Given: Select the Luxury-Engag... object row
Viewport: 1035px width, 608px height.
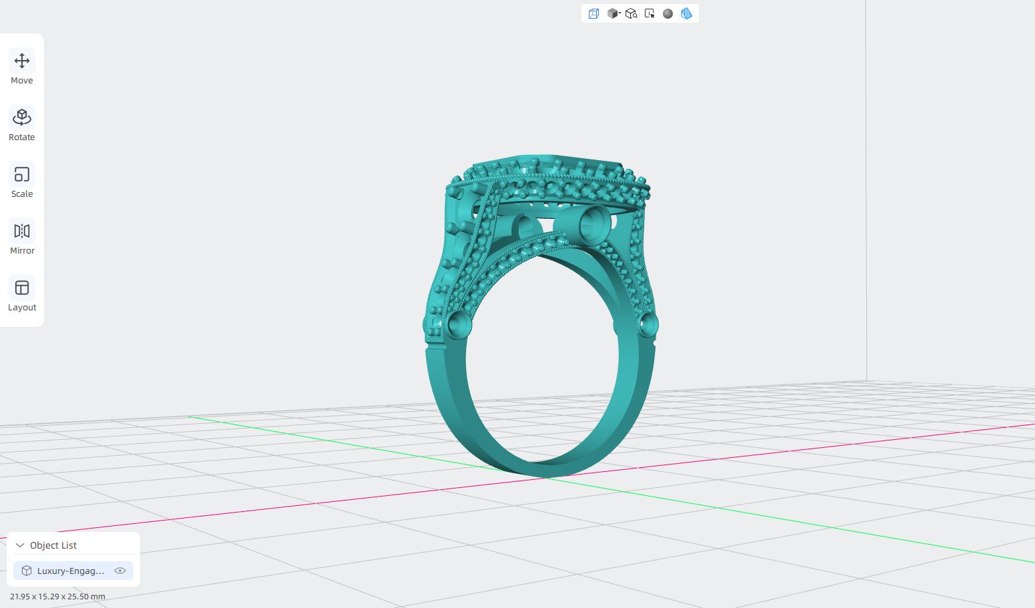Looking at the screenshot, I should click(73, 571).
